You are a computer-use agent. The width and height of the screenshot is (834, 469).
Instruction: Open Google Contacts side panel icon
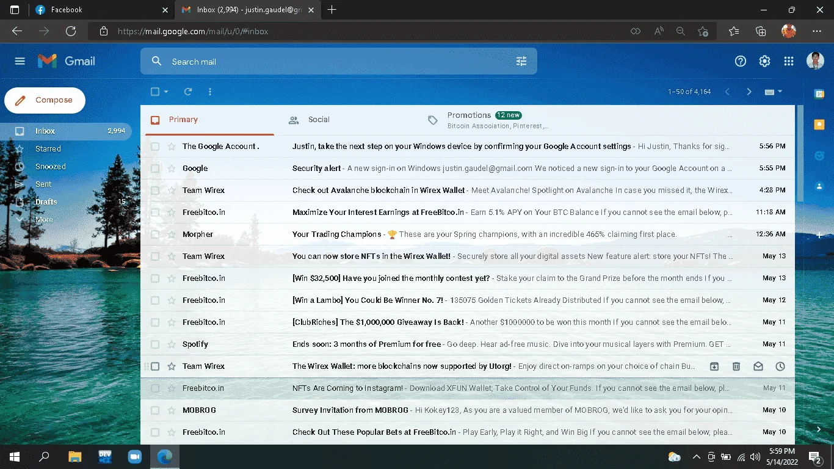(819, 186)
